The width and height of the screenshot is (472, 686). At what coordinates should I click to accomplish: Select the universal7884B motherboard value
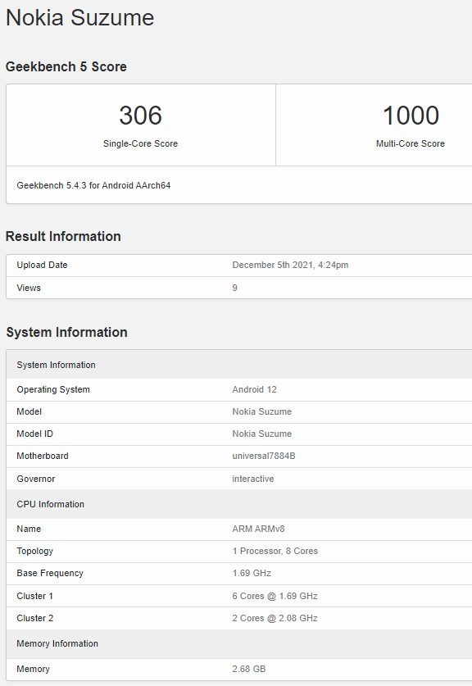[x=264, y=457]
